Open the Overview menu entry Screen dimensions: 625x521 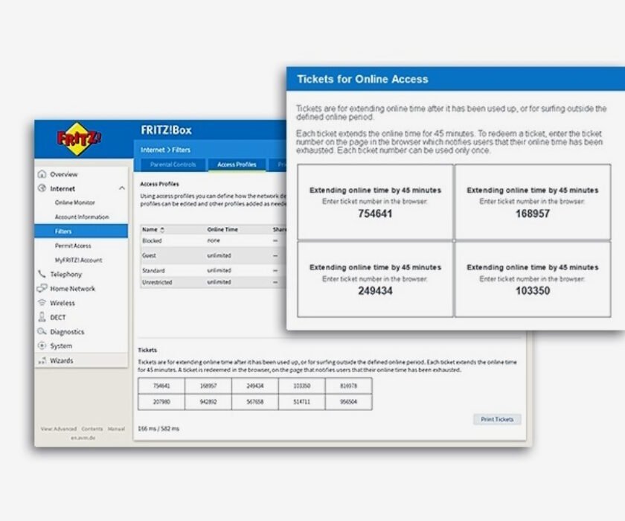pyautogui.click(x=64, y=174)
